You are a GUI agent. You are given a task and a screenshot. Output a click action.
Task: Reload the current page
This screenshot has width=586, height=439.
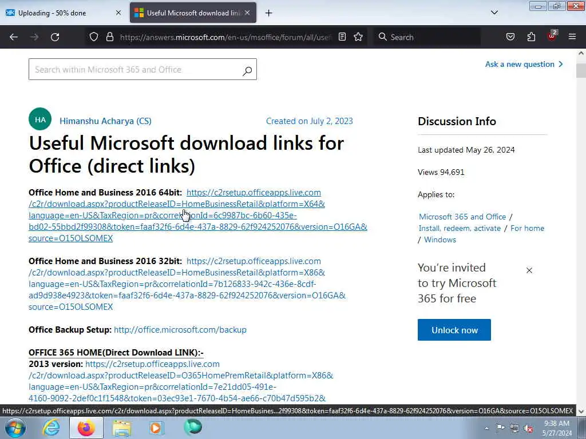pyautogui.click(x=55, y=37)
